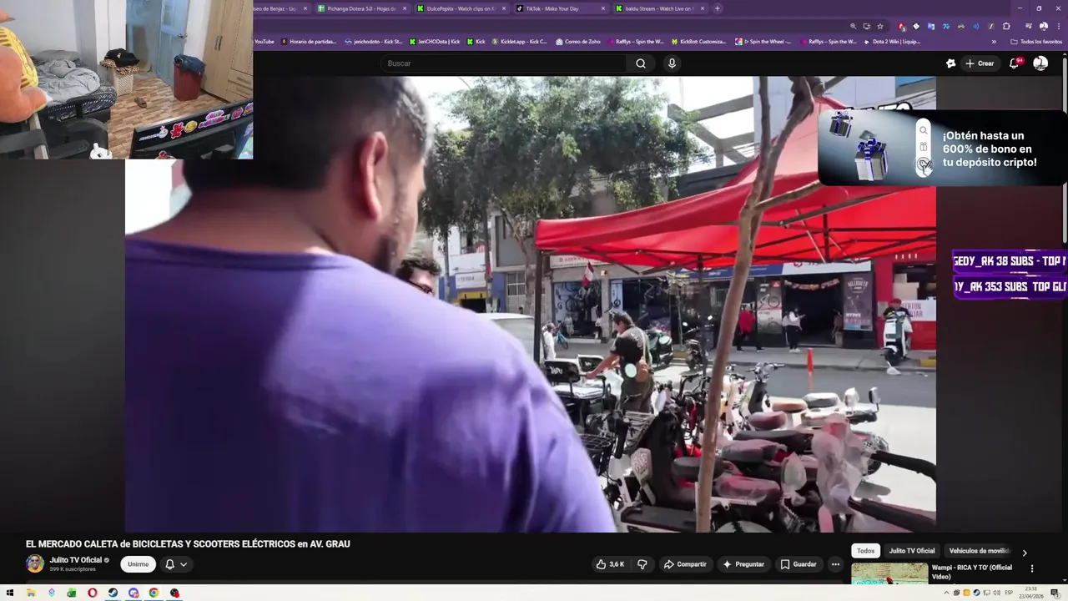This screenshot has width=1068, height=601.
Task: Click the Preguntar button
Action: pyautogui.click(x=743, y=564)
